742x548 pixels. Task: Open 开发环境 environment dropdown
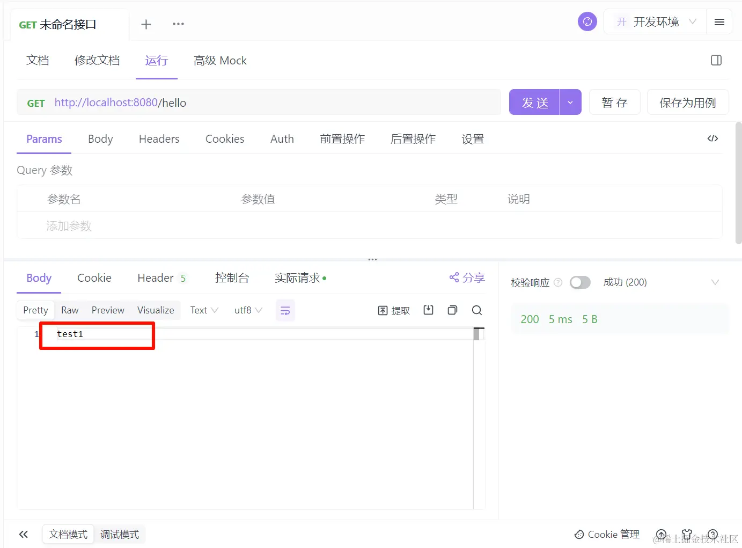[x=655, y=22]
